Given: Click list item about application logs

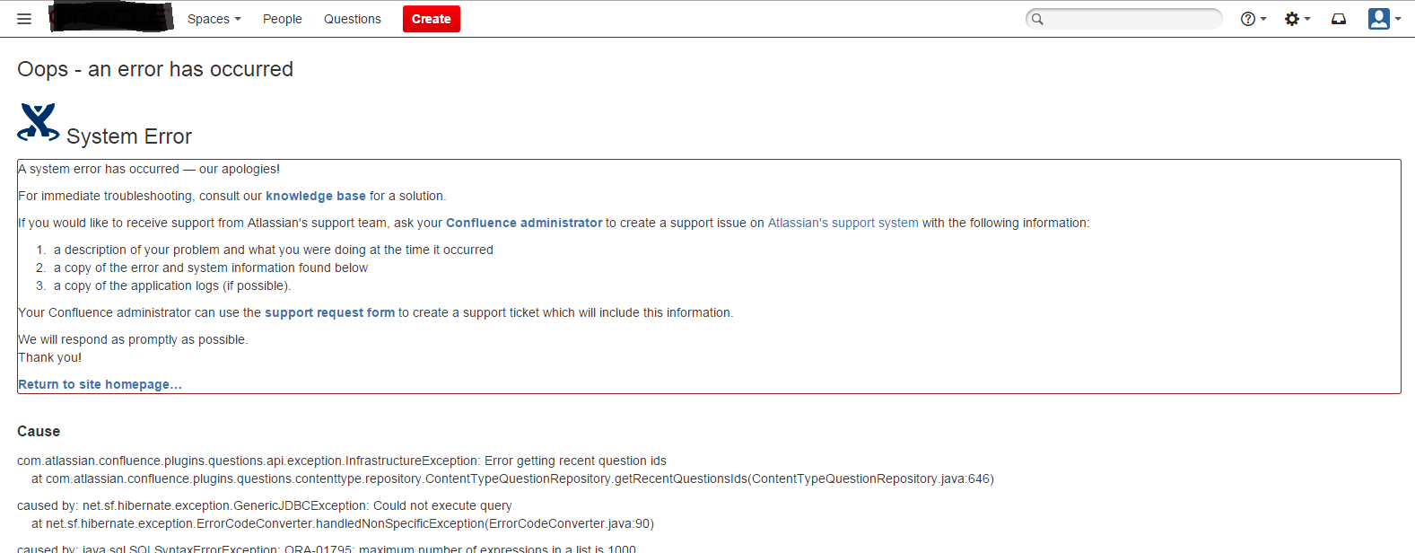Looking at the screenshot, I should click(x=172, y=285).
